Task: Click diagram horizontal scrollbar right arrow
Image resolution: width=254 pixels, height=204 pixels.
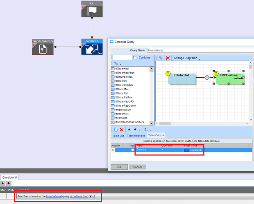Action: [247, 123]
